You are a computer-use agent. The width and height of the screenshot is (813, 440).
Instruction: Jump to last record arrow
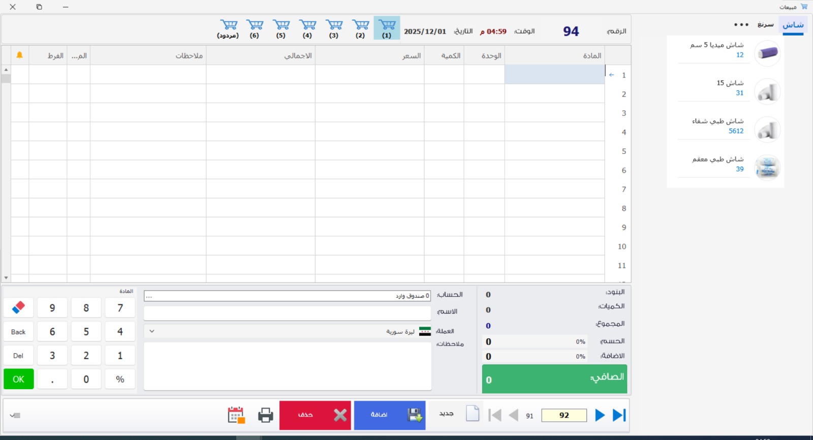tap(619, 415)
